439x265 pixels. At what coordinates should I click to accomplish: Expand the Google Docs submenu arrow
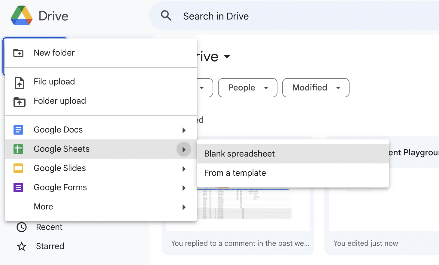pyautogui.click(x=184, y=130)
